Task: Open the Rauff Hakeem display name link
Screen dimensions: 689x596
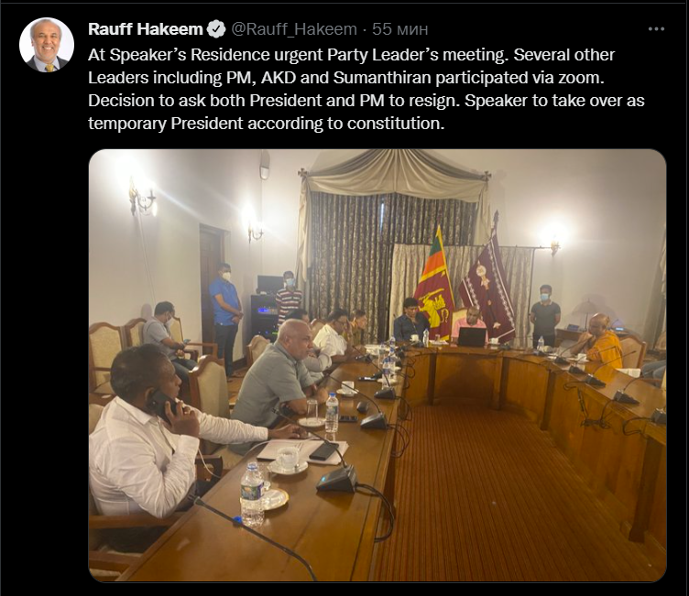Action: point(145,29)
